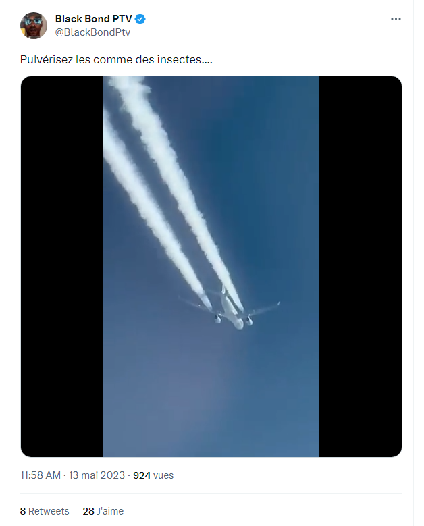
Task: Click the blue verified badge
Action: pos(141,19)
